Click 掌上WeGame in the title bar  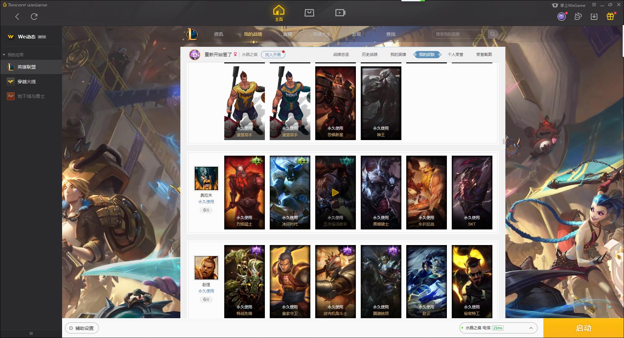pos(569,5)
